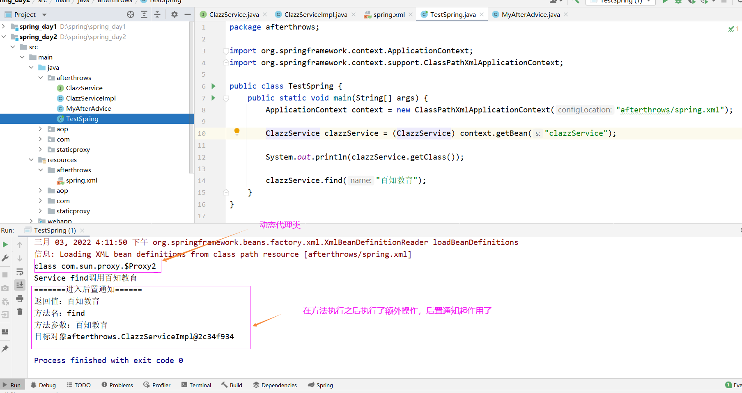742x393 pixels.
Task: Click run gutter arrow at main method
Action: (x=214, y=98)
